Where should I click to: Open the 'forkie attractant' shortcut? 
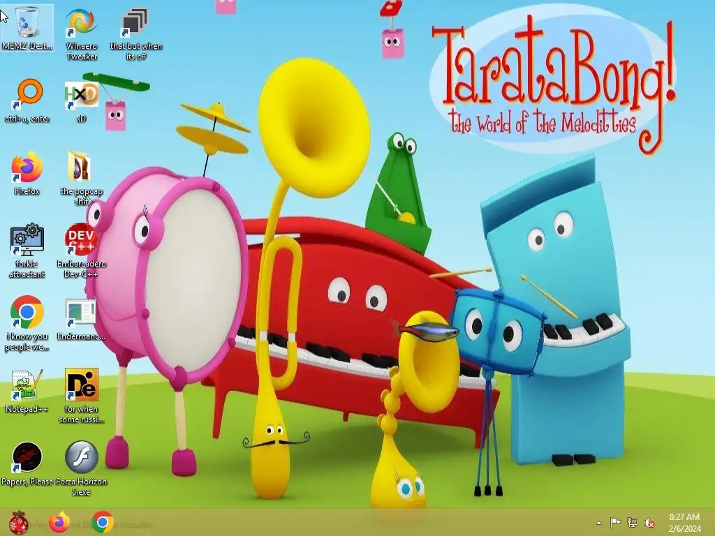pyautogui.click(x=27, y=250)
